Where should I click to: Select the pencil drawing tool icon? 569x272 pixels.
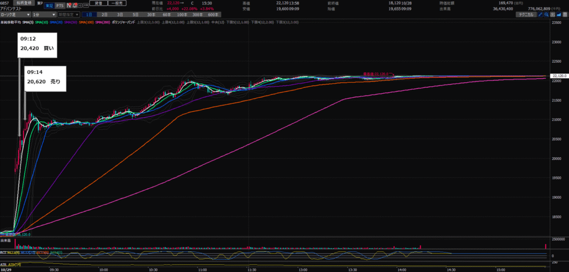coord(540,14)
